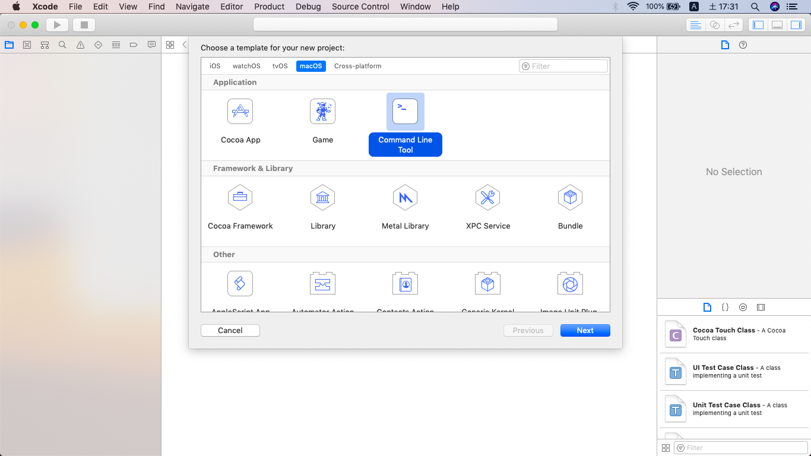Viewport: 811px width, 456px height.
Task: Toggle the bottom debug area visibility
Action: click(x=777, y=24)
